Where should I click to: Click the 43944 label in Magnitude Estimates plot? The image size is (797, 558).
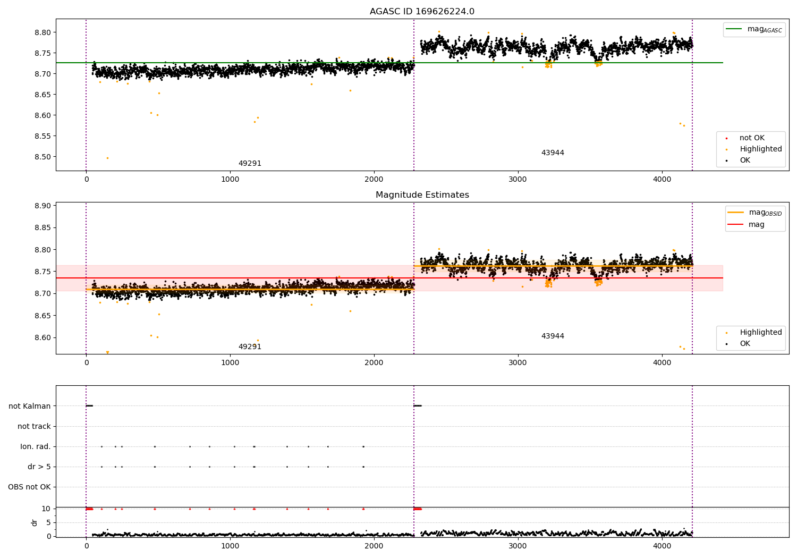[x=553, y=336]
